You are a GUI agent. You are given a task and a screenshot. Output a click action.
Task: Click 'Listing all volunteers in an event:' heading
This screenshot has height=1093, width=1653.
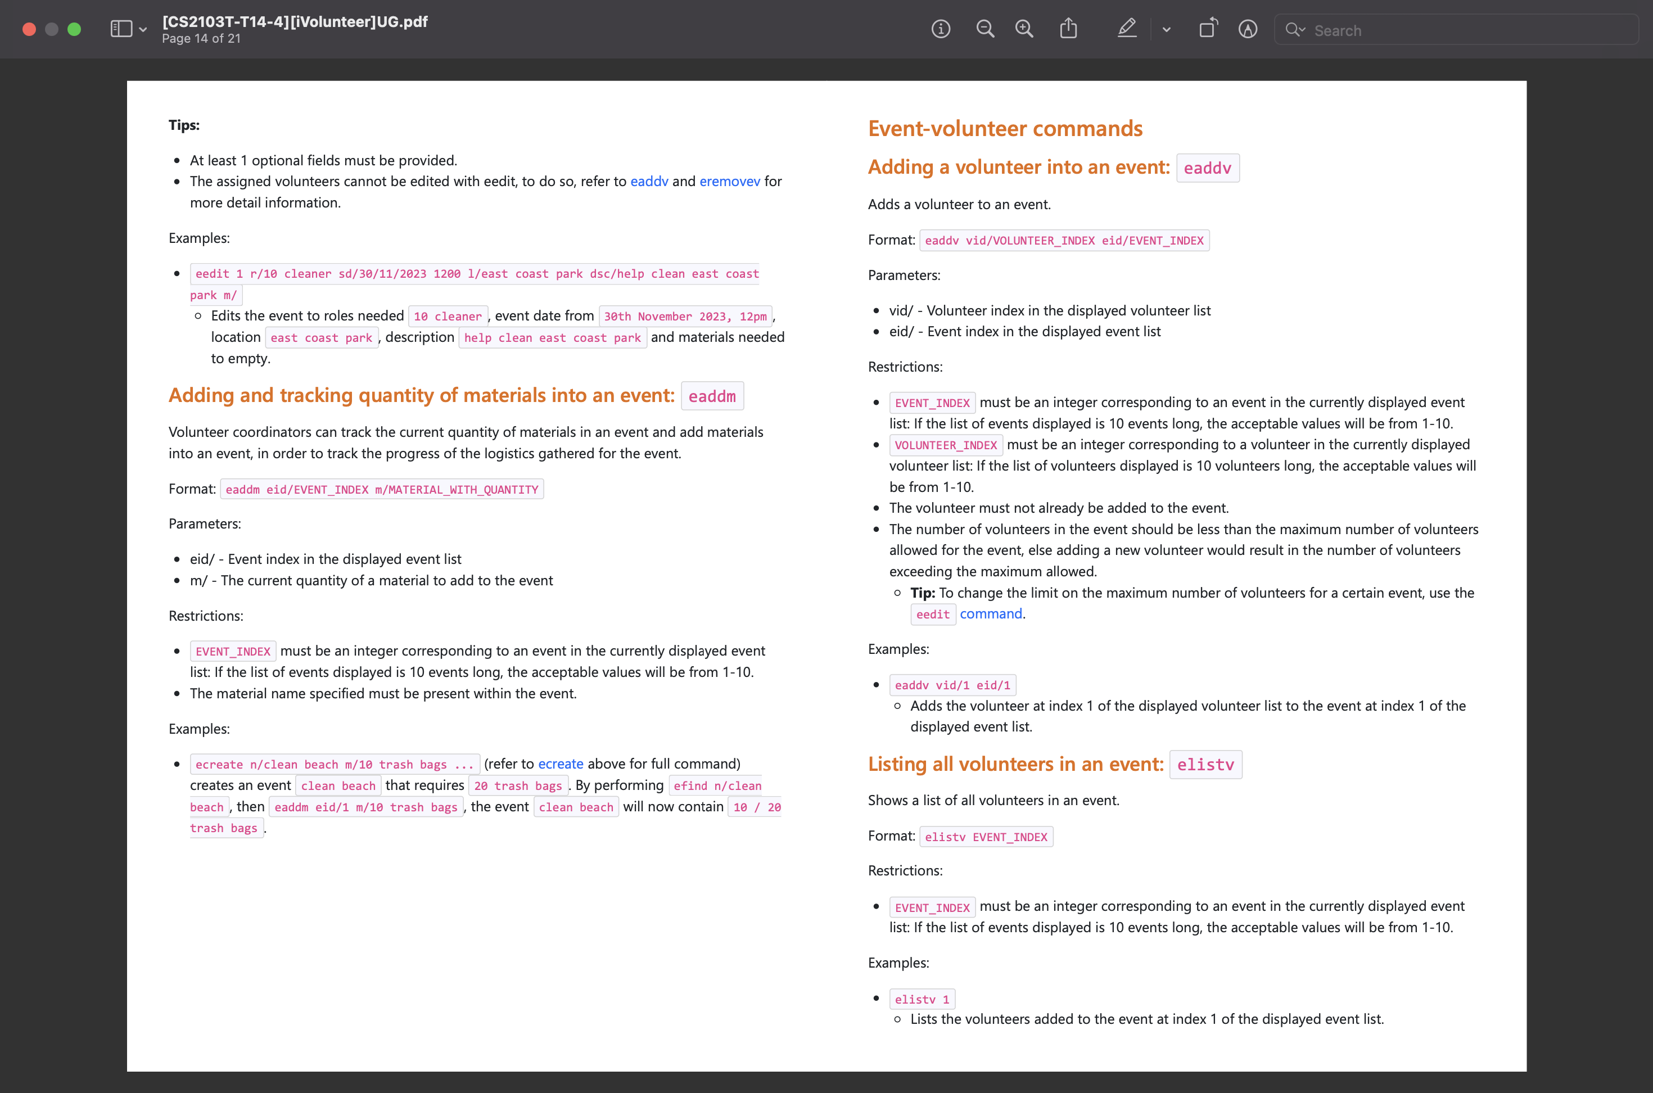pos(1015,764)
